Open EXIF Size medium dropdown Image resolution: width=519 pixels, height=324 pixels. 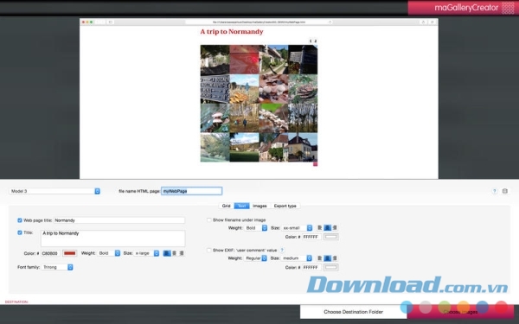coord(297,258)
